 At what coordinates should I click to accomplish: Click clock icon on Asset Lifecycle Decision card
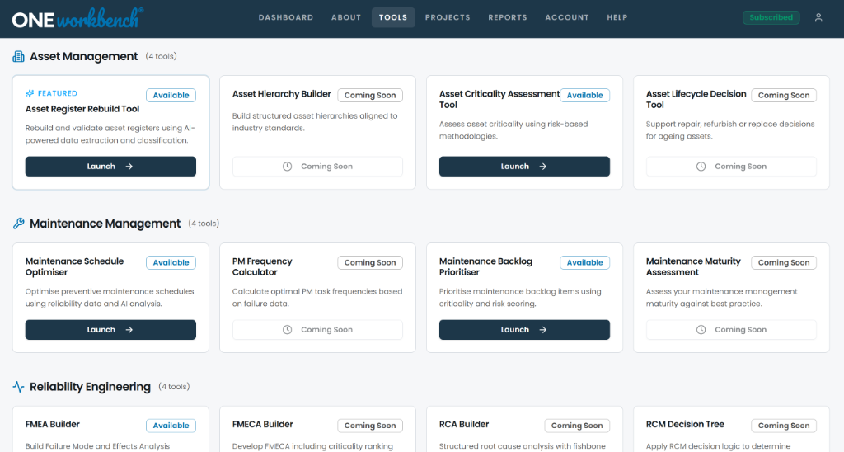pyautogui.click(x=701, y=167)
